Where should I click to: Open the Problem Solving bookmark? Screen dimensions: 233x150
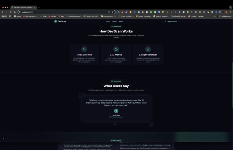click(x=74, y=16)
